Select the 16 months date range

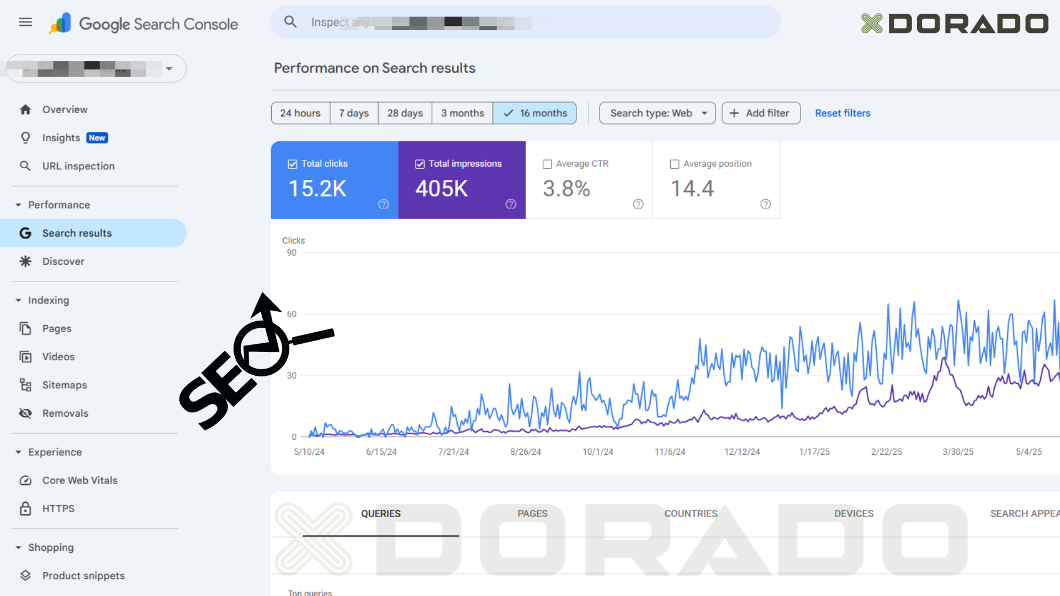tap(535, 113)
